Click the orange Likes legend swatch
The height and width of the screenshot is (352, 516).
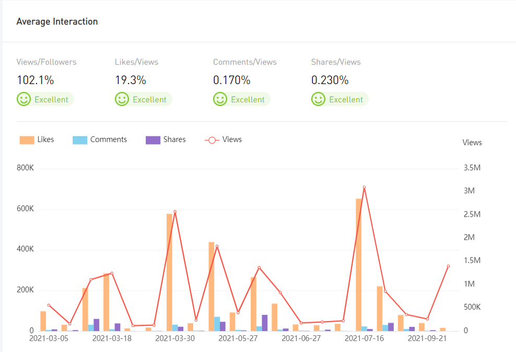click(27, 140)
